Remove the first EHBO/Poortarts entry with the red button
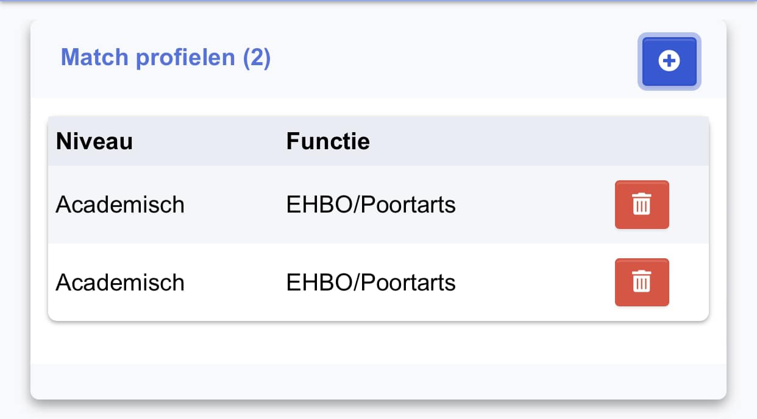The image size is (757, 419). click(642, 205)
